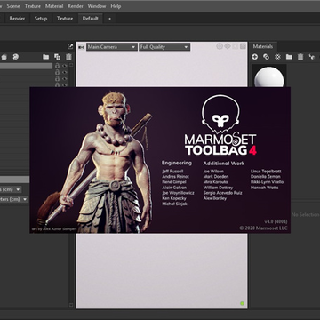
Task: Click scene list scrollbar down arrow
Action: click(71, 304)
